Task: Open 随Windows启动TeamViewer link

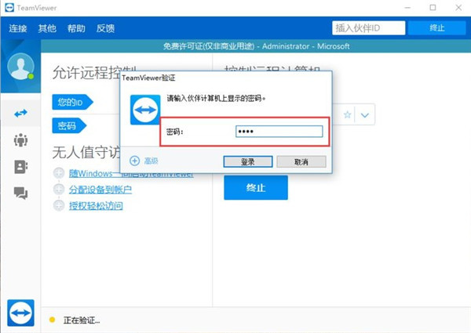Action: 131,173
